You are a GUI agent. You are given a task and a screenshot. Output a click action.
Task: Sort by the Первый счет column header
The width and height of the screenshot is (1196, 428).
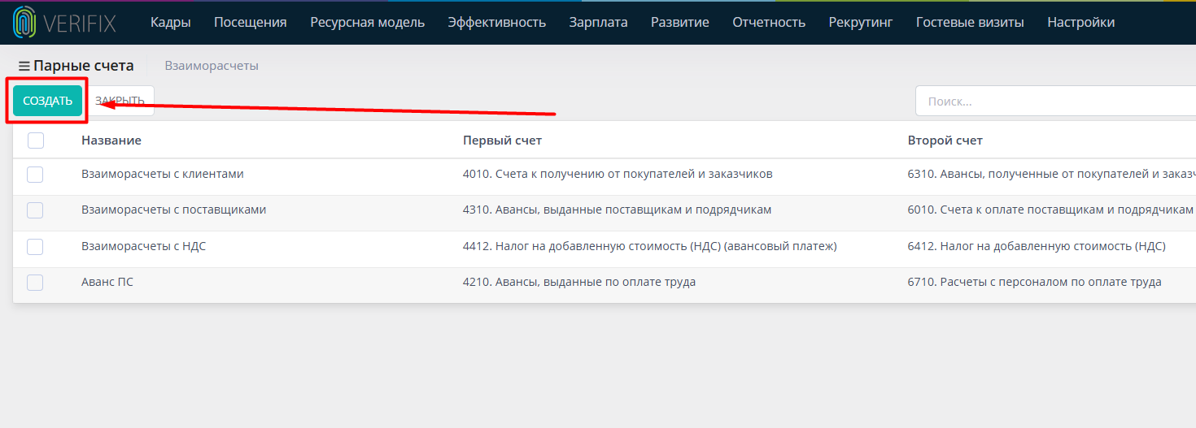click(x=502, y=141)
